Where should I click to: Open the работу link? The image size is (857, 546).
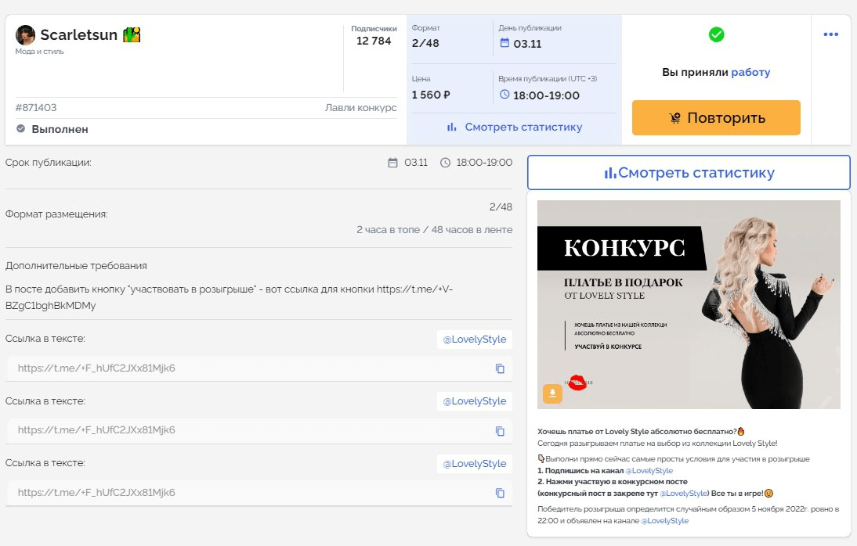click(x=750, y=72)
